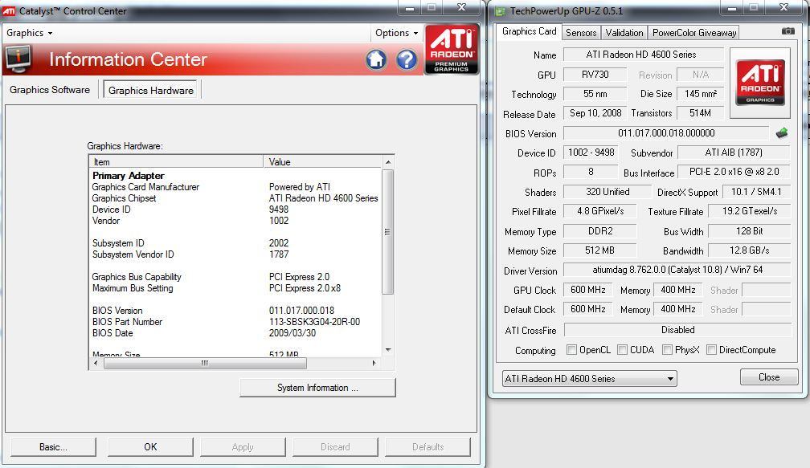Click the Shaders field 320 Unified
This screenshot has height=468, width=810.
click(x=607, y=192)
